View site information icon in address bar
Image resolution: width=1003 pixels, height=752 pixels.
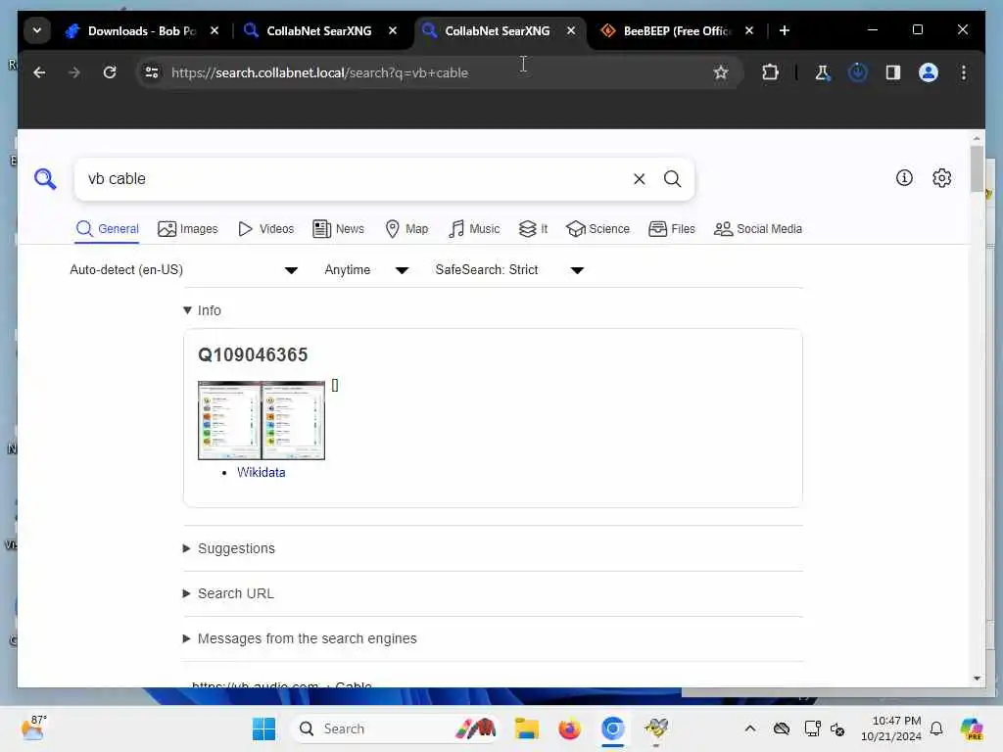tap(152, 72)
